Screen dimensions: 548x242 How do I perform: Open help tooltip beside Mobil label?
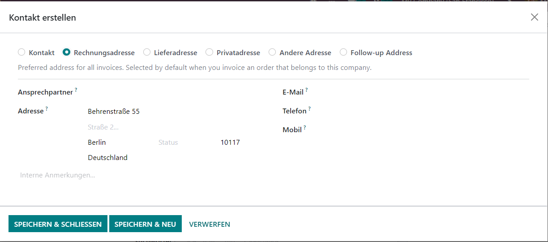[305, 128]
